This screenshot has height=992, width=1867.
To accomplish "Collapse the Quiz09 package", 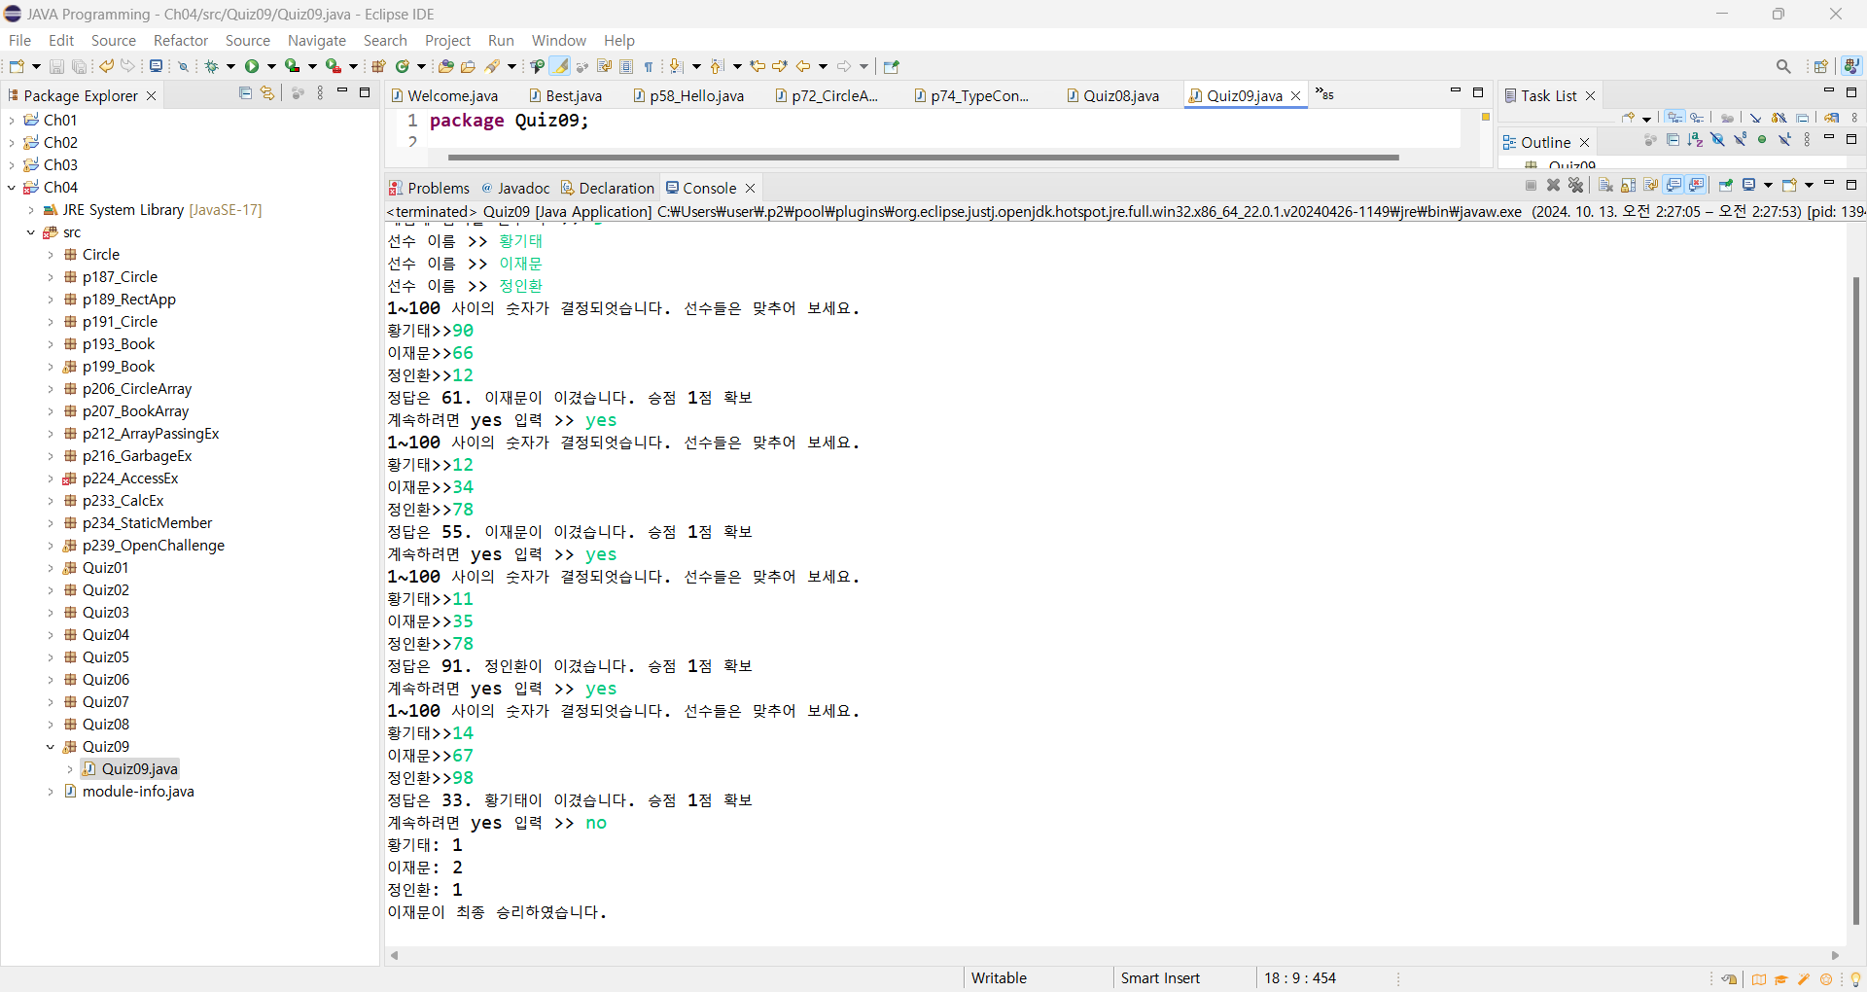I will tap(51, 747).
